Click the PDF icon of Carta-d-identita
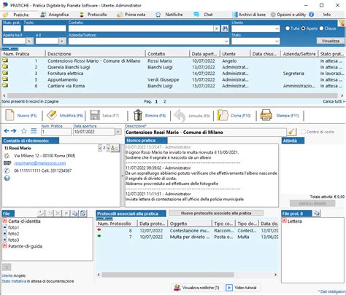Screen dimensions: 346x295 pyautogui.click(x=5, y=221)
